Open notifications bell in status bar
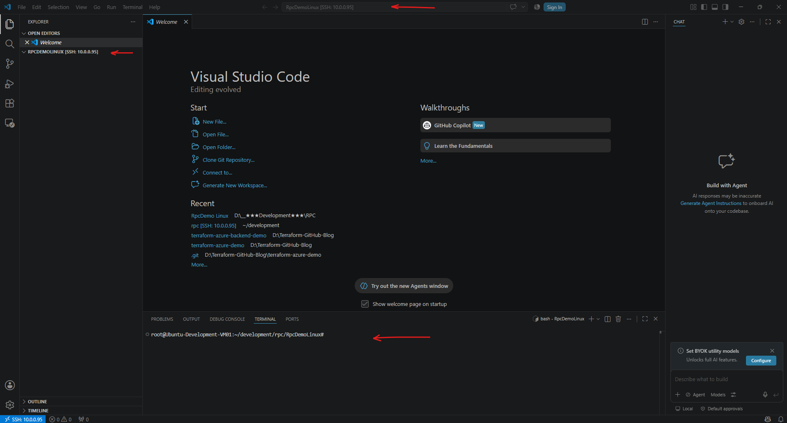The width and height of the screenshot is (787, 423). pos(780,419)
